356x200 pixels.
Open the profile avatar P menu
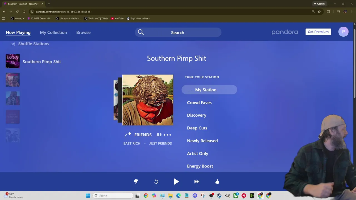coord(343,32)
